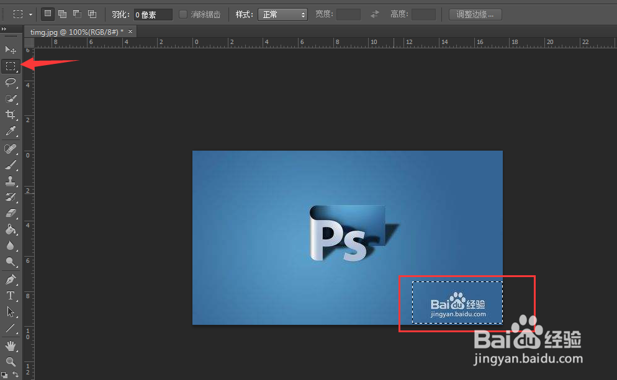Select the Eyedropper tool

(11, 130)
